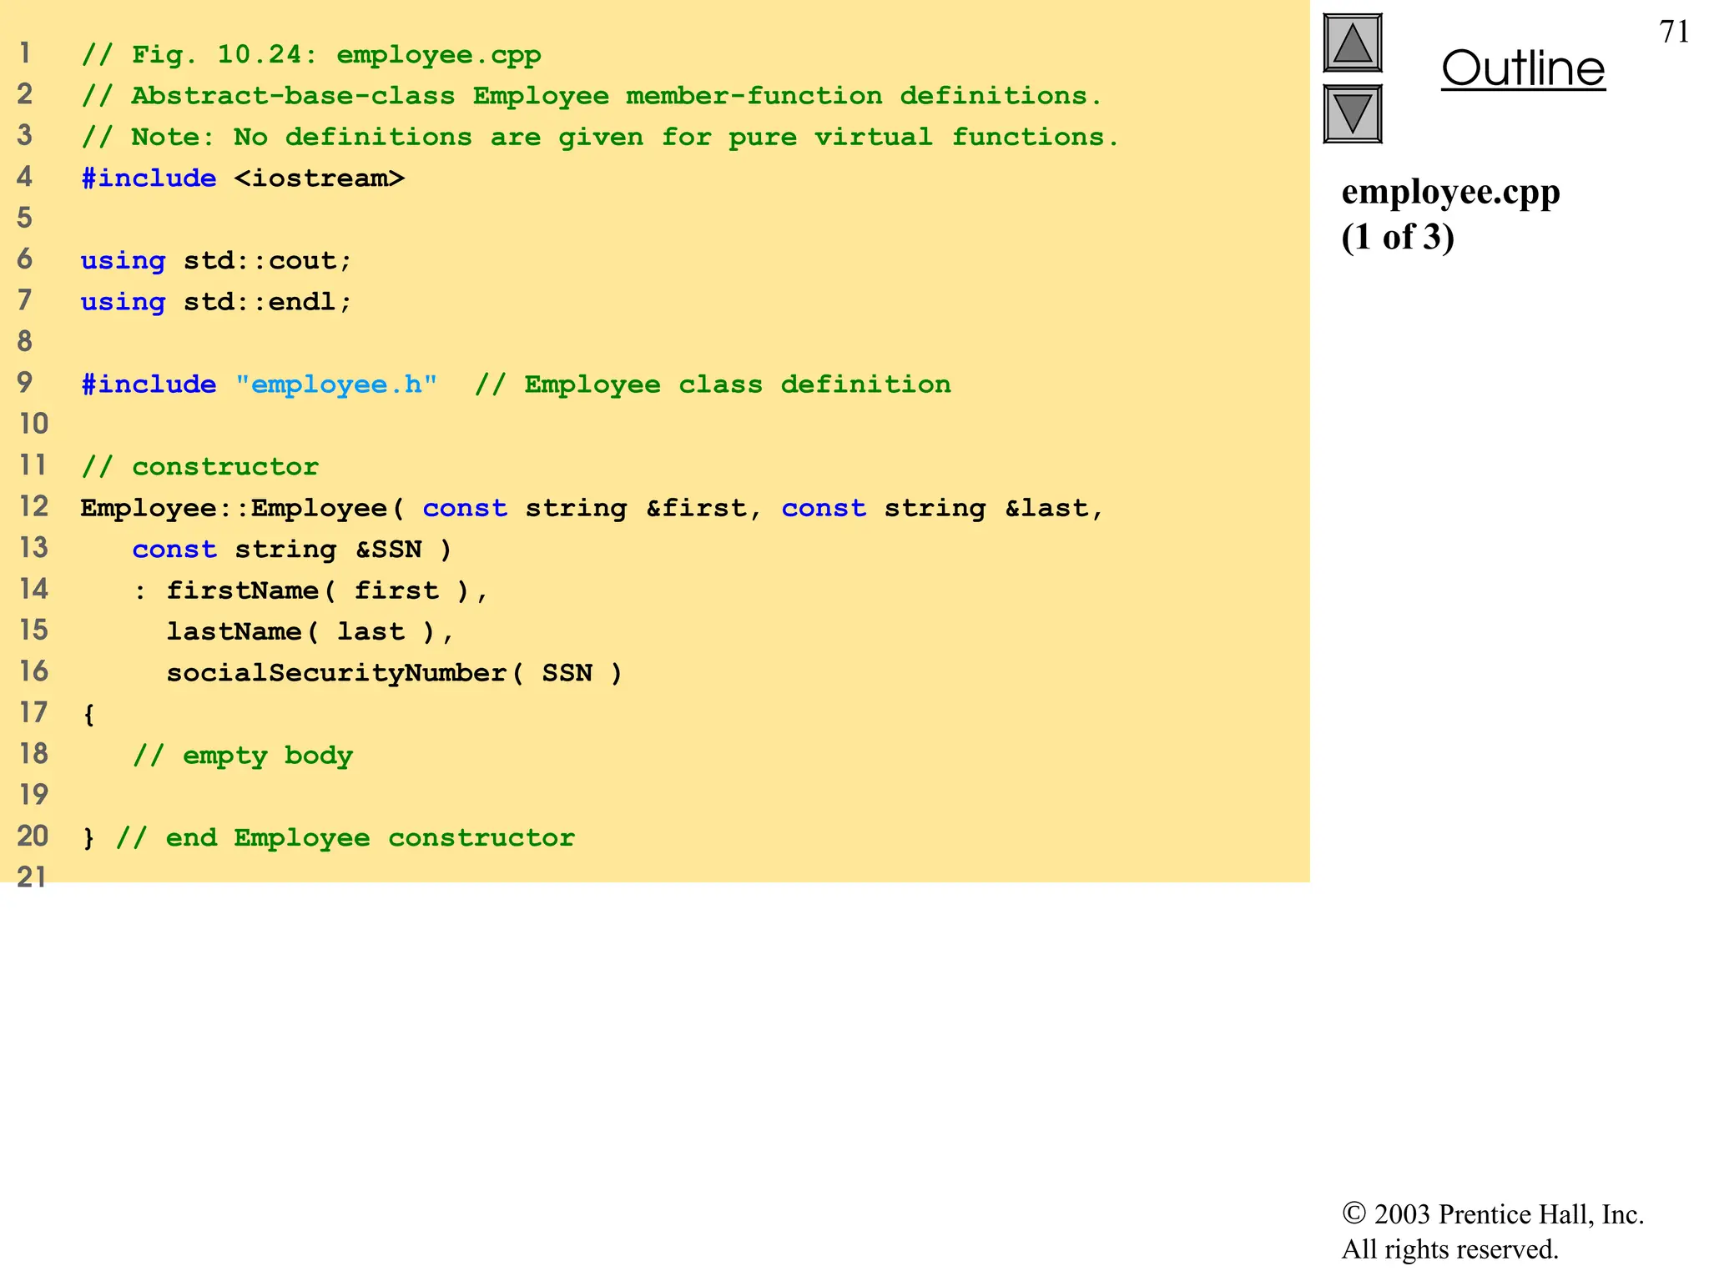Click the "// Employee class definition" comment
The height and width of the screenshot is (1281, 1709).
click(x=713, y=384)
